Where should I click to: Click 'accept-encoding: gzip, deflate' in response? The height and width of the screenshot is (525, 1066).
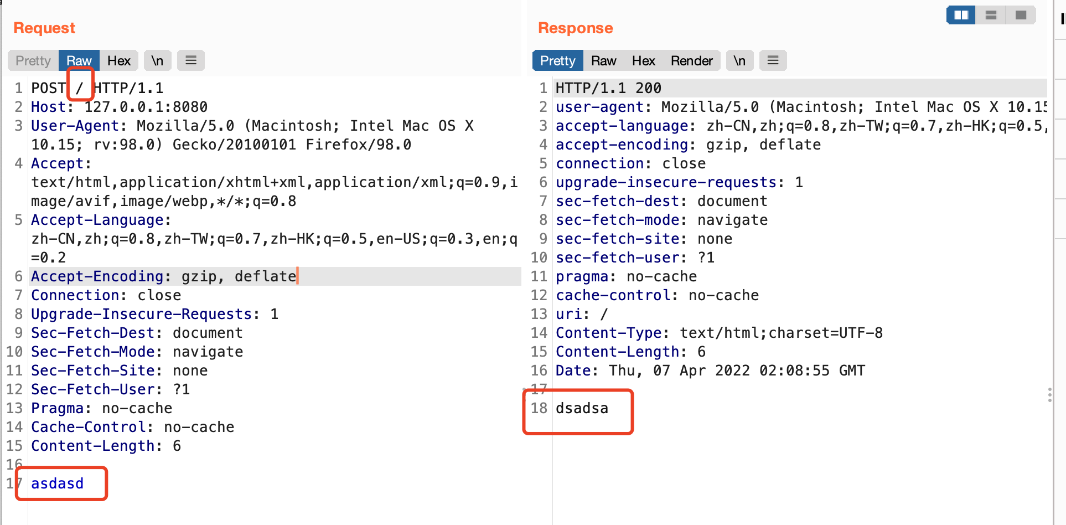tap(689, 145)
